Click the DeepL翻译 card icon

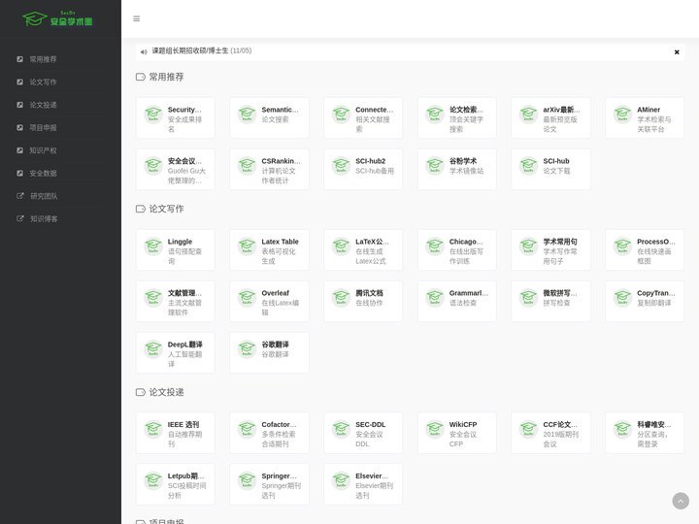pyautogui.click(x=153, y=349)
